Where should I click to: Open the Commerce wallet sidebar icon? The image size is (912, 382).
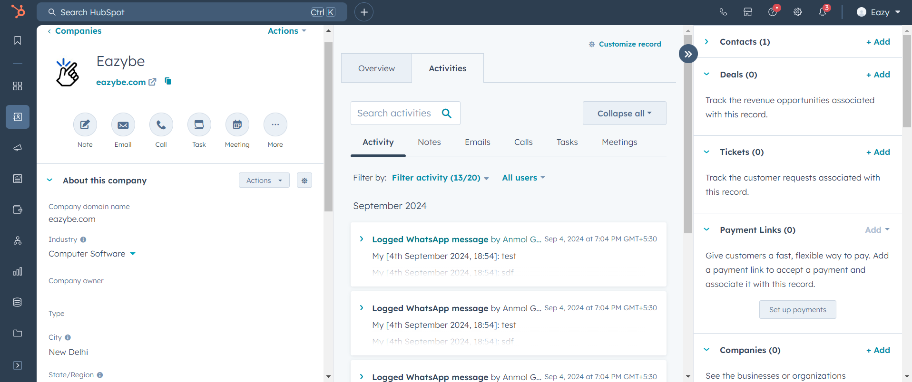[18, 210]
